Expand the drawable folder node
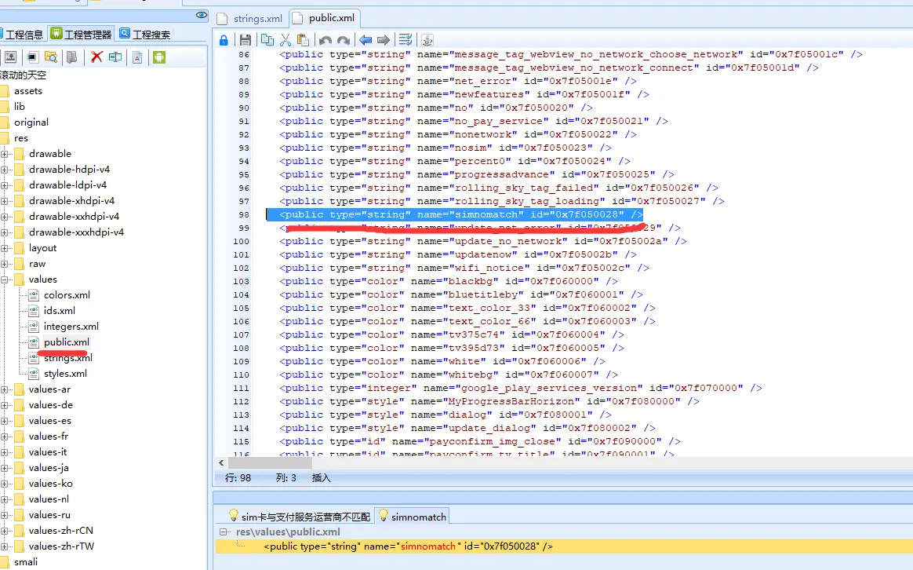913x570 pixels. [x=5, y=154]
